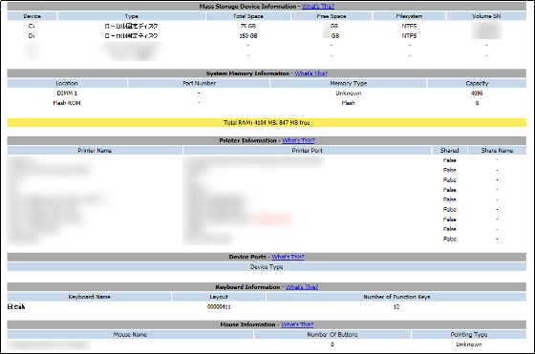Select the DIMM 1 location cell

67,93
